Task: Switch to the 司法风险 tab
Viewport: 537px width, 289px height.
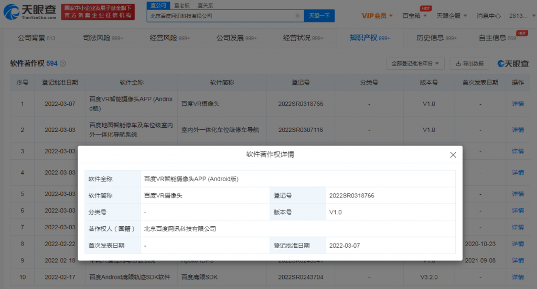Action: point(103,38)
